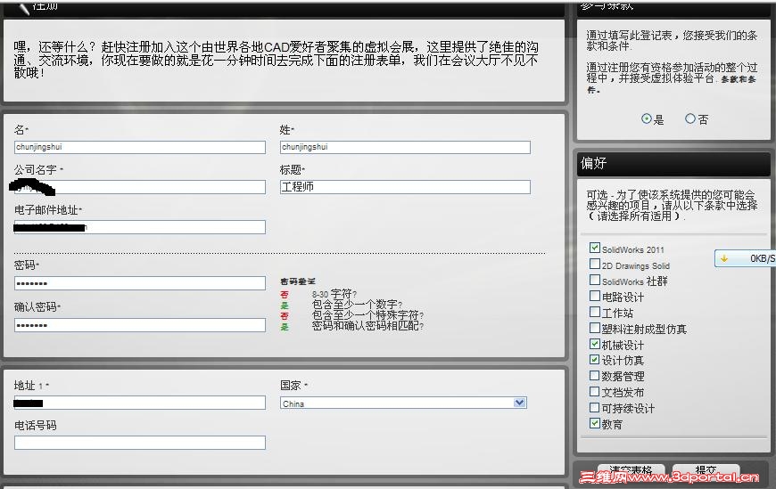Click the 包含至少一个特殊字符? requirement text
This screenshot has height=489, width=776.
pos(367,315)
